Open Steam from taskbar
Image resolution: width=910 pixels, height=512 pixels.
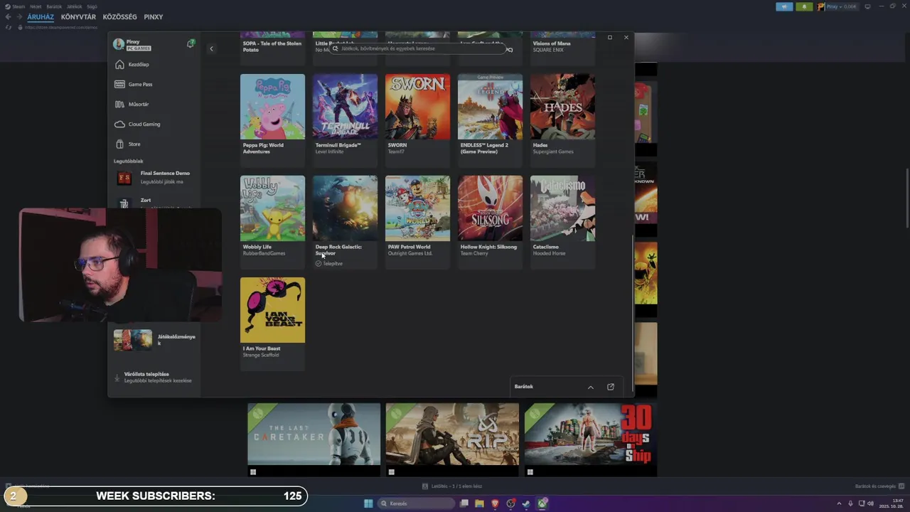click(x=526, y=503)
